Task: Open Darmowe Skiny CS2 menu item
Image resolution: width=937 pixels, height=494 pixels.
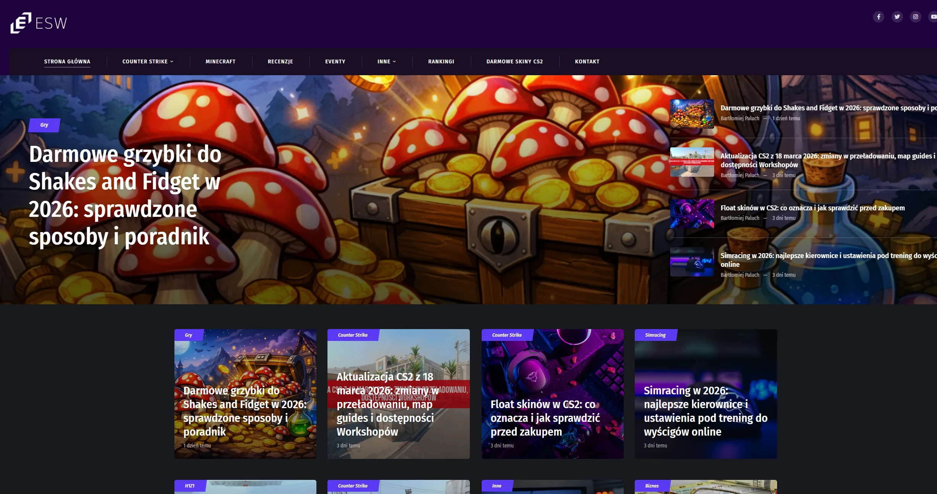Action: click(514, 61)
